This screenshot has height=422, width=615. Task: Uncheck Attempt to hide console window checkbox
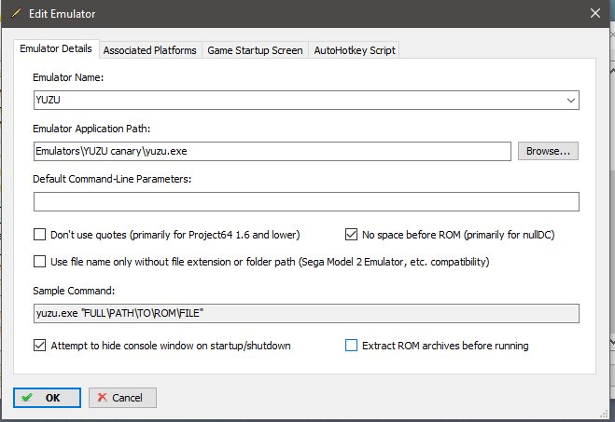coord(39,346)
